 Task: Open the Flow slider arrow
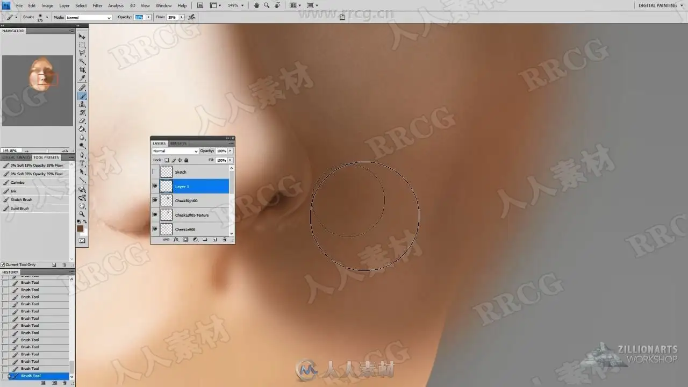point(181,17)
